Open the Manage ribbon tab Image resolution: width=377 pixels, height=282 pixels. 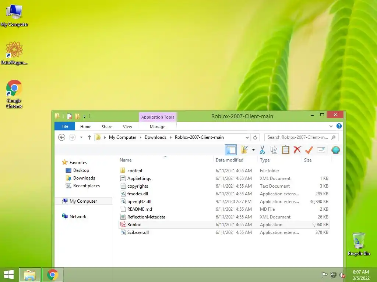click(x=158, y=127)
